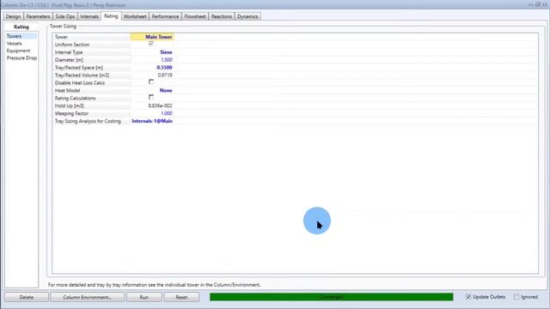This screenshot has height=309, width=550.
Task: Select the Rating tab
Action: click(x=111, y=16)
